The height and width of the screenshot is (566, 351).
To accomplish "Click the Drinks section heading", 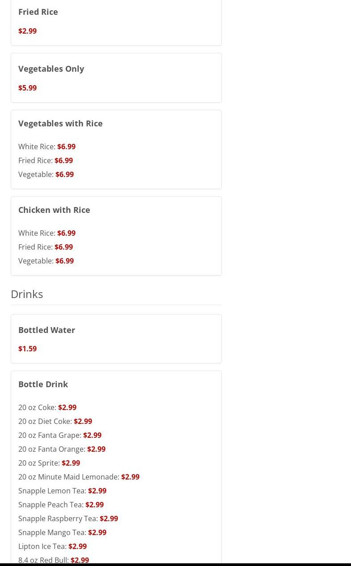I will click(x=27, y=294).
